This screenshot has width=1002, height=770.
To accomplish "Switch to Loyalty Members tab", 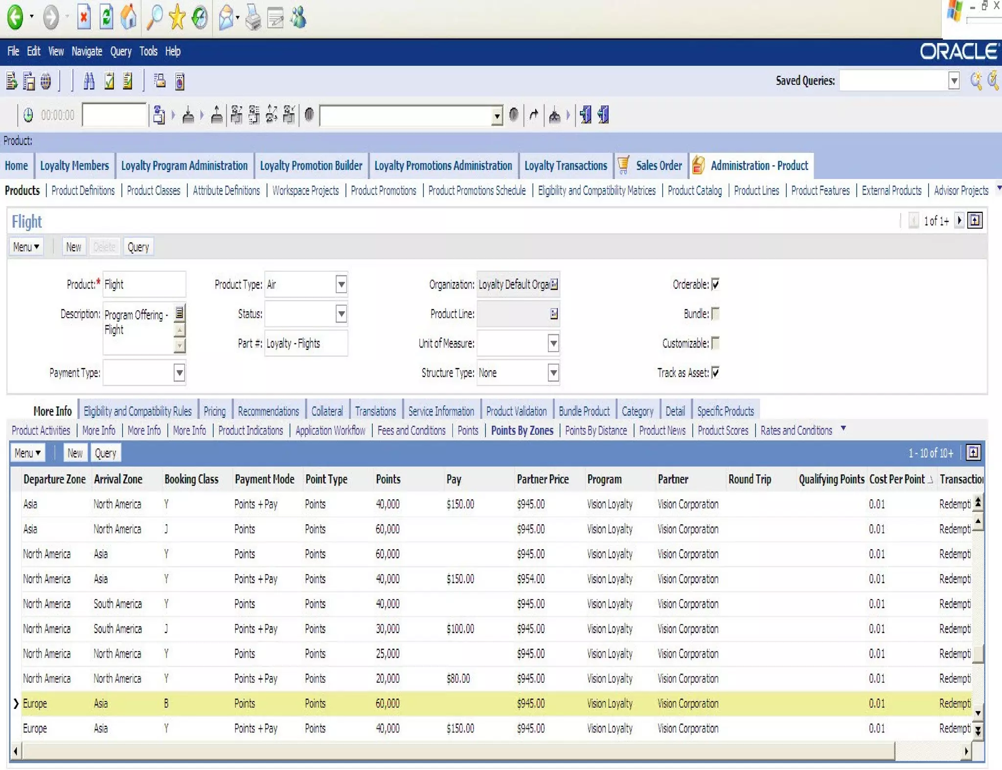I will tap(74, 165).
